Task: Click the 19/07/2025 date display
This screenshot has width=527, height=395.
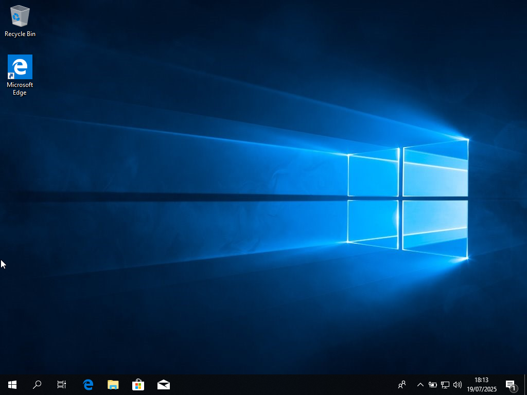Action: tap(483, 389)
